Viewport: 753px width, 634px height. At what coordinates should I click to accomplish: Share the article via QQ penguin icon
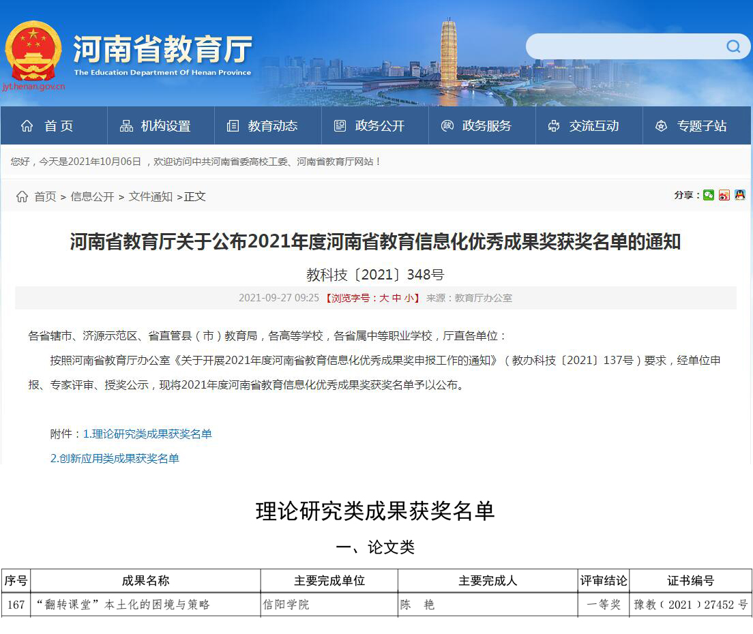coord(740,196)
